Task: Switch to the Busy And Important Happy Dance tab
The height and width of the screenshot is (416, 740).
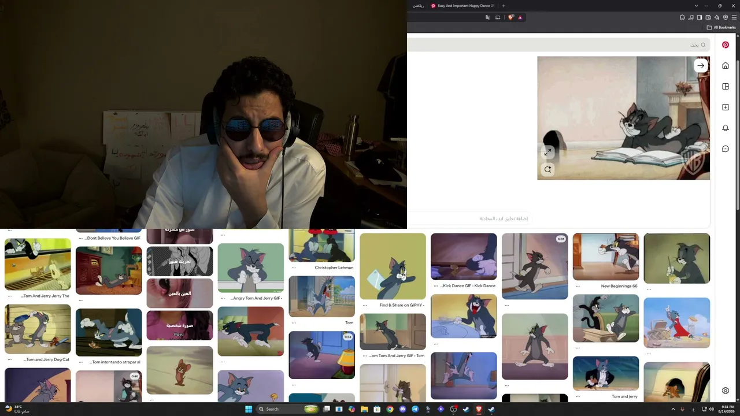Action: point(462,6)
